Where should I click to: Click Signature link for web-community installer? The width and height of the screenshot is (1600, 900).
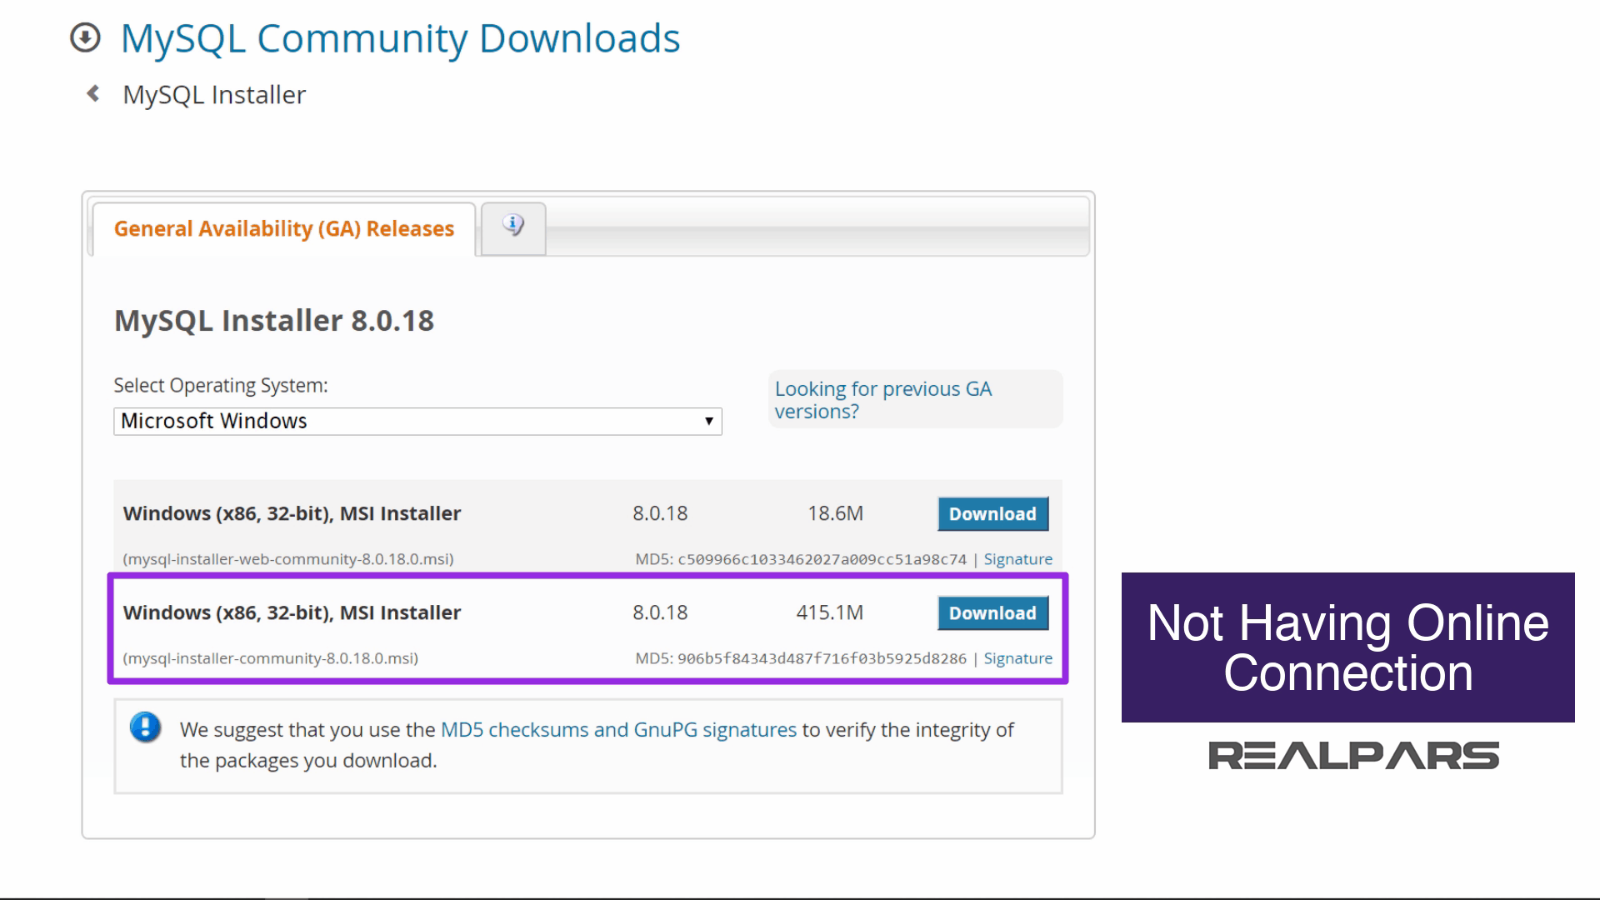coord(1017,559)
